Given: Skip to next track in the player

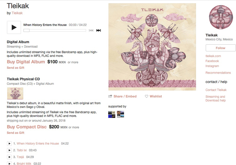Looking at the screenshot, I should (x=99, y=31).
